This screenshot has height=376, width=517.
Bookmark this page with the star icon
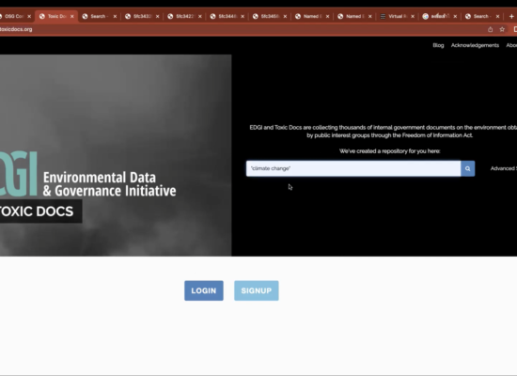click(x=502, y=29)
